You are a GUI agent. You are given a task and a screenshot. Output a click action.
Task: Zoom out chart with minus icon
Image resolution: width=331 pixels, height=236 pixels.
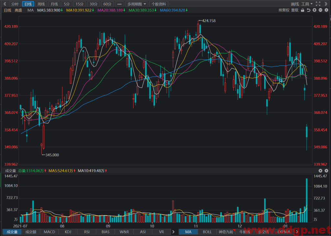tap(320, 10)
